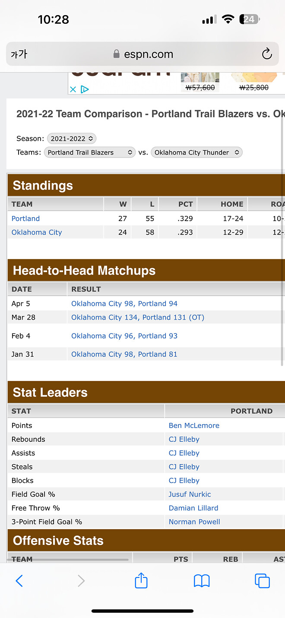Close the ad with X icon
285x618 pixels.
pyautogui.click(x=73, y=89)
